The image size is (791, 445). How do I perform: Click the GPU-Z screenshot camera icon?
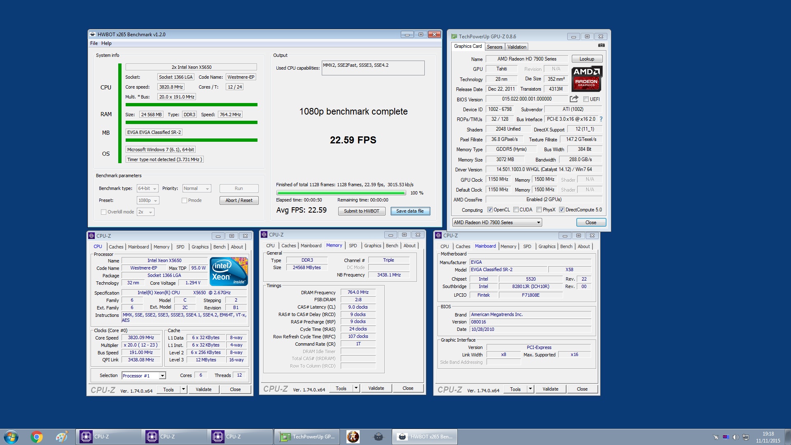(601, 45)
